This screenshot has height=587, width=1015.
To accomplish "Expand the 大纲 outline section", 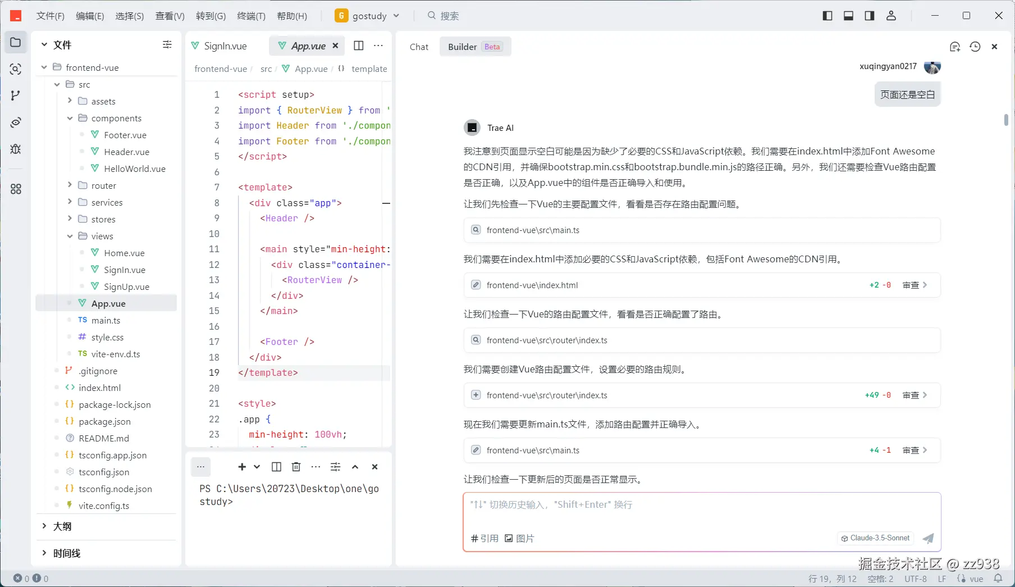I will point(44,526).
